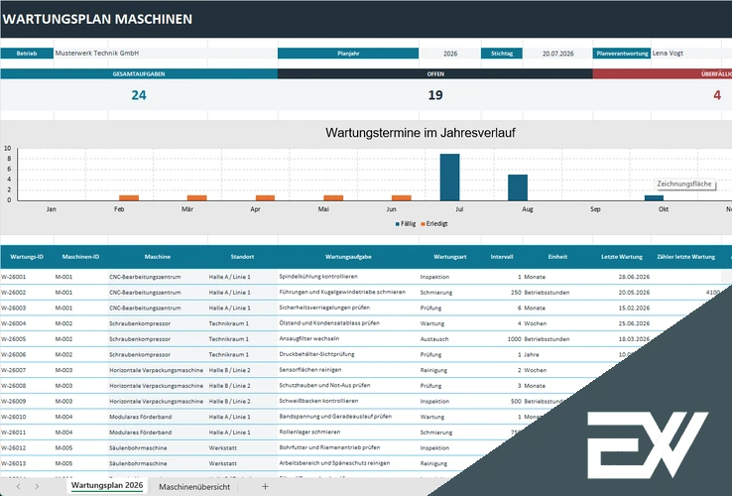732x496 pixels.
Task: Click the Maschinen-ID column header
Action: pos(80,257)
